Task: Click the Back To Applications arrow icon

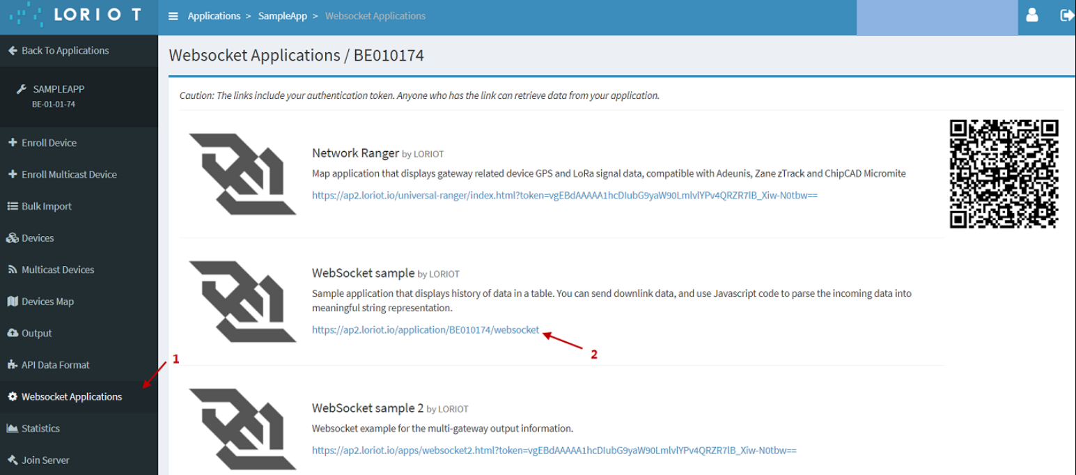Action: coord(13,50)
